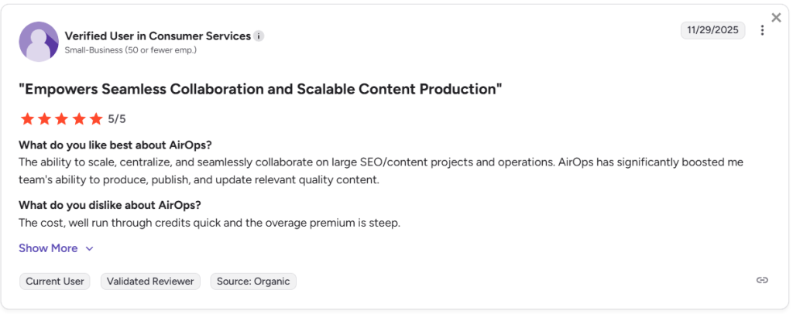Click the third orange rating star

(x=61, y=119)
